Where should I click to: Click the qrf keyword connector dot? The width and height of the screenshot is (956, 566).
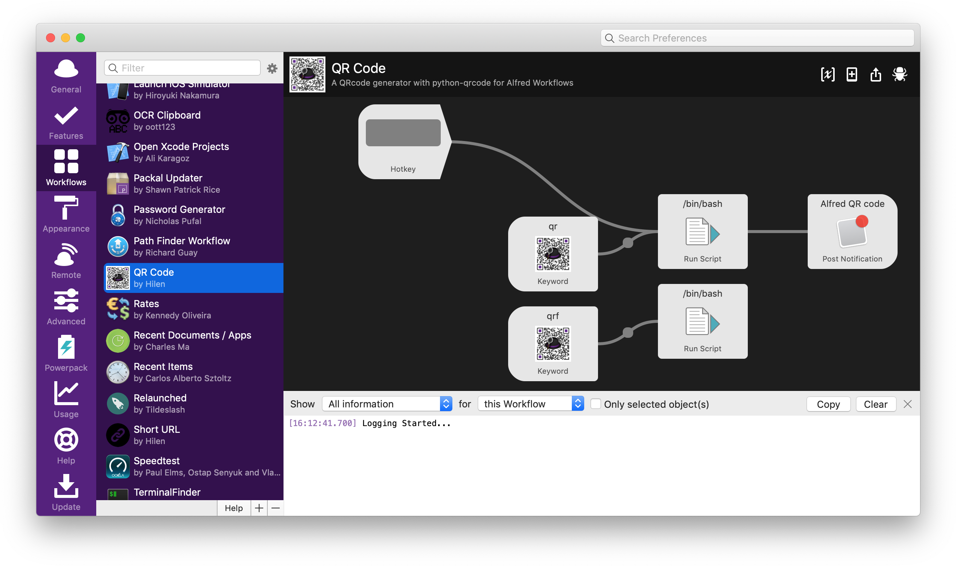point(628,333)
